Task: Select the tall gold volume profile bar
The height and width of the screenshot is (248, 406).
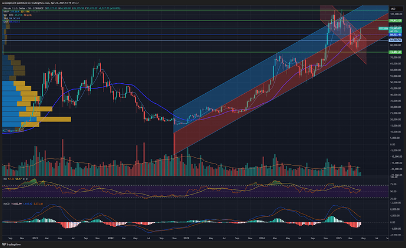Action: (x=54, y=119)
